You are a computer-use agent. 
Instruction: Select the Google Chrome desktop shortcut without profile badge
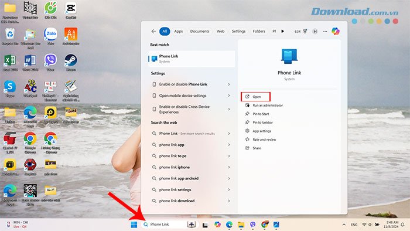click(30, 142)
